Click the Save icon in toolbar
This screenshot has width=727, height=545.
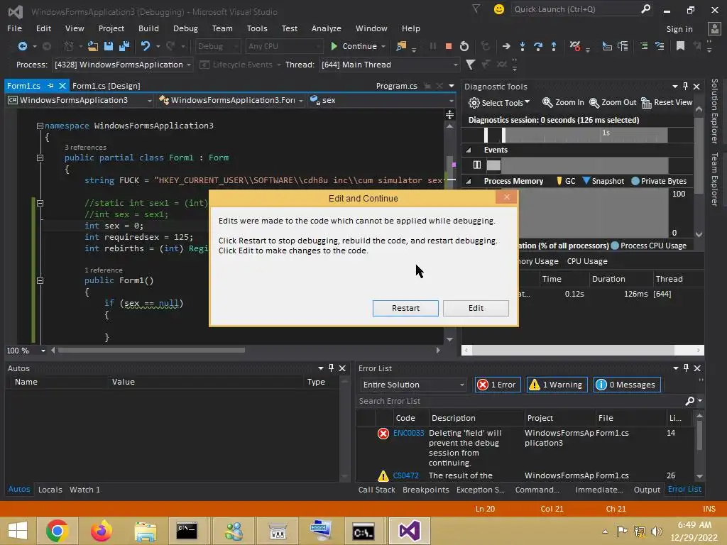(x=109, y=46)
